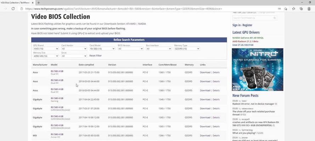Download the Gigabyte Gaming 2017-04-04 BIOS

(x=205, y=99)
